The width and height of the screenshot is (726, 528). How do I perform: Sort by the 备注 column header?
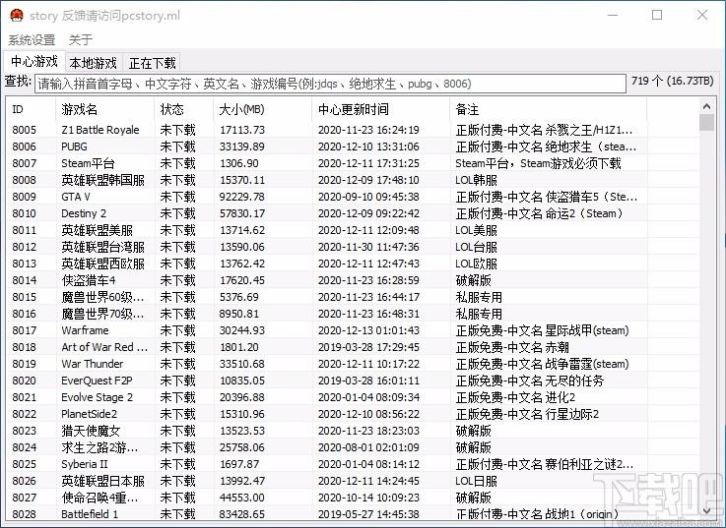(549, 109)
